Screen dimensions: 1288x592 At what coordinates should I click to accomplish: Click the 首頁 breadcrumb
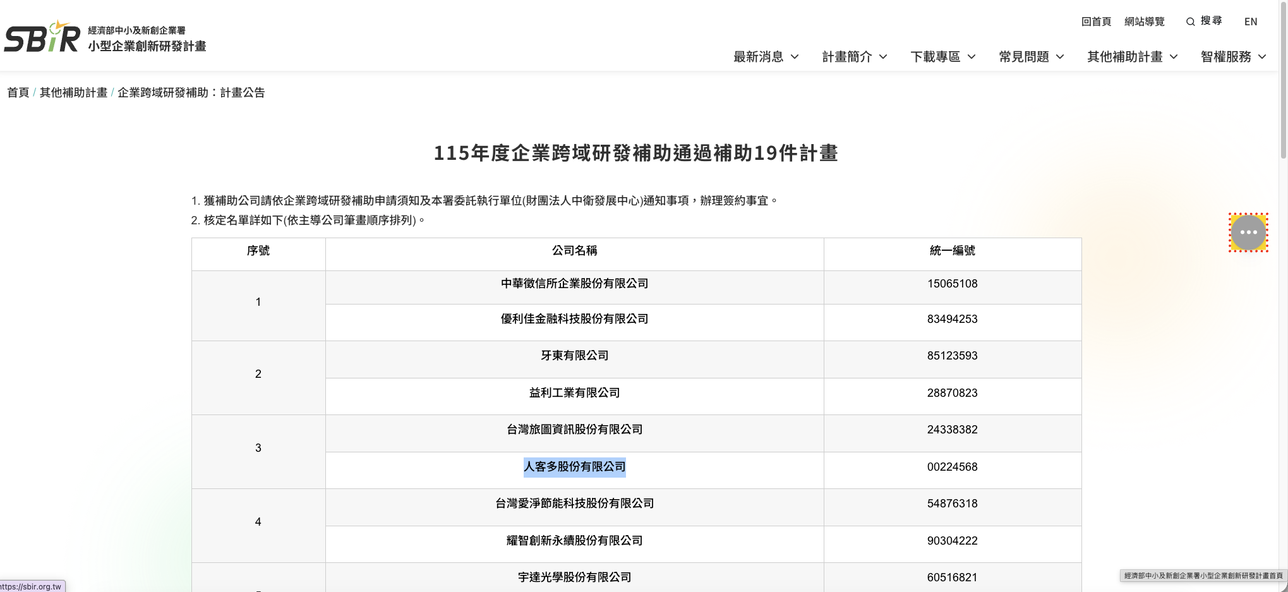(18, 92)
